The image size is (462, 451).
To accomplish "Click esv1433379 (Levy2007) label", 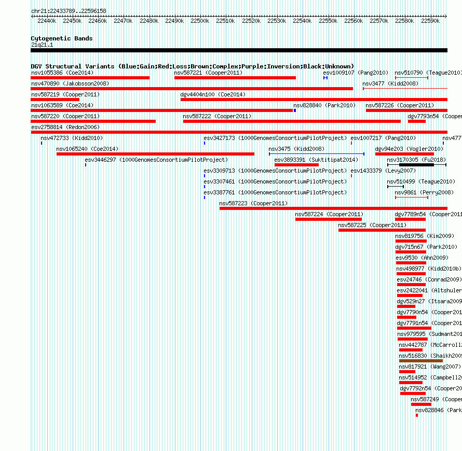I will coord(383,171).
